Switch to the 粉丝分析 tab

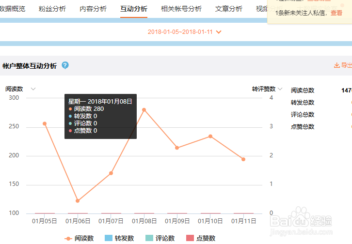point(52,9)
